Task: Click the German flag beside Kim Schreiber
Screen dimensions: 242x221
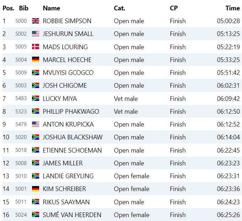Action: tap(36, 189)
